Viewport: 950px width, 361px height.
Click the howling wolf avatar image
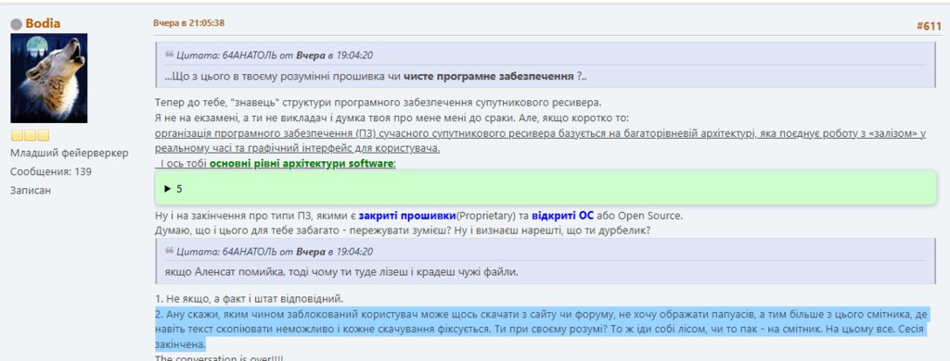(x=49, y=78)
